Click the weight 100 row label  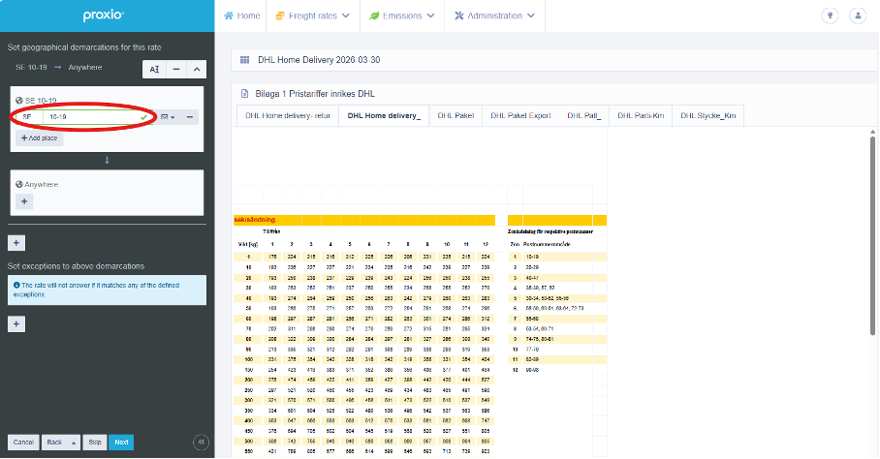(248, 360)
